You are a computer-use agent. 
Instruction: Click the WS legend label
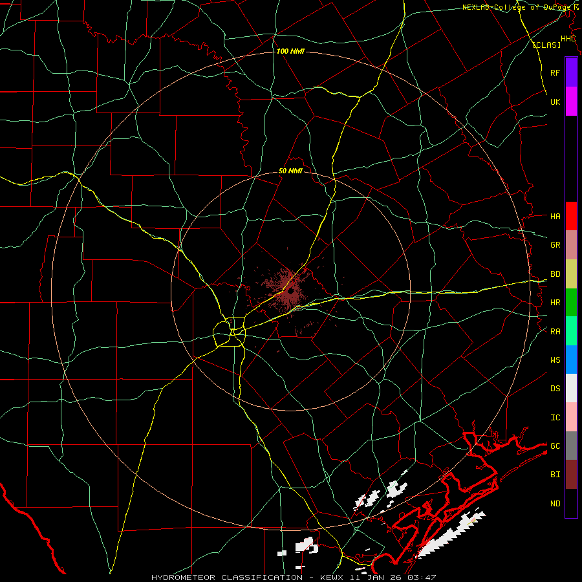pyautogui.click(x=555, y=360)
